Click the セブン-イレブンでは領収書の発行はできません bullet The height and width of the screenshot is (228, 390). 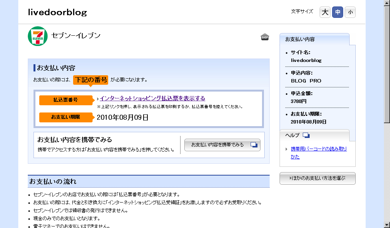click(80, 211)
